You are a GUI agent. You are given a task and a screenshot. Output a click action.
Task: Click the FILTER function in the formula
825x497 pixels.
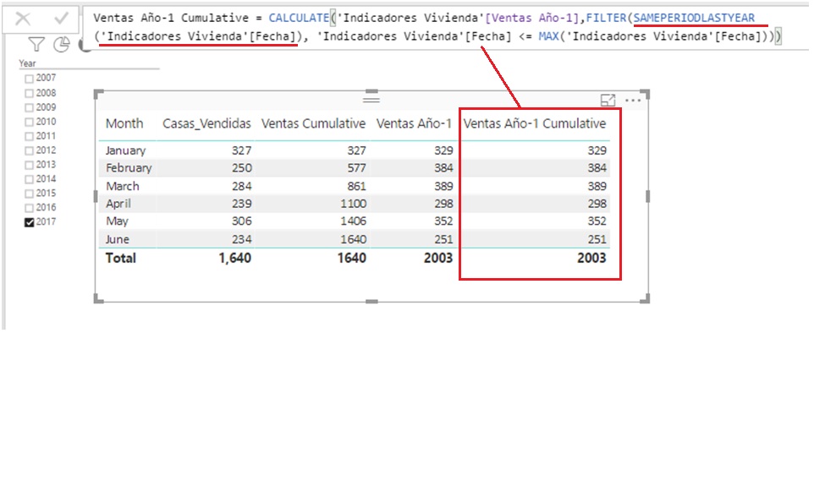(606, 18)
